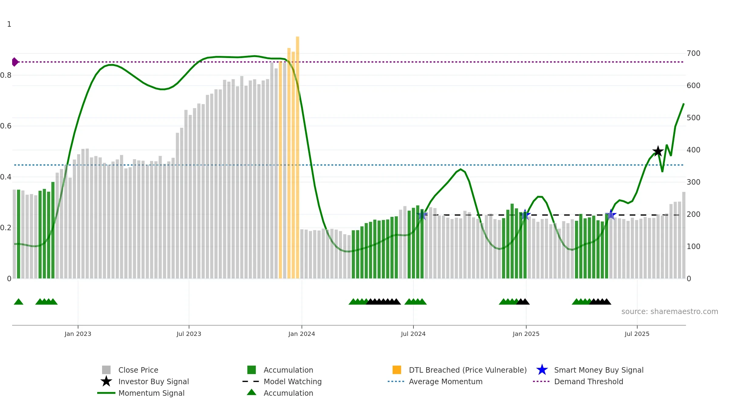Click the Jul 2025 axis label
The width and height of the screenshot is (729, 410).
[x=637, y=334]
